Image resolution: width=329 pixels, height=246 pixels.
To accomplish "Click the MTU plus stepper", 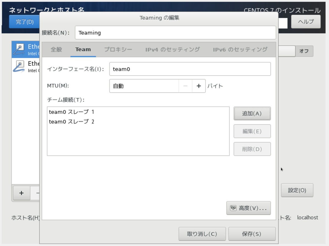I will [198, 86].
